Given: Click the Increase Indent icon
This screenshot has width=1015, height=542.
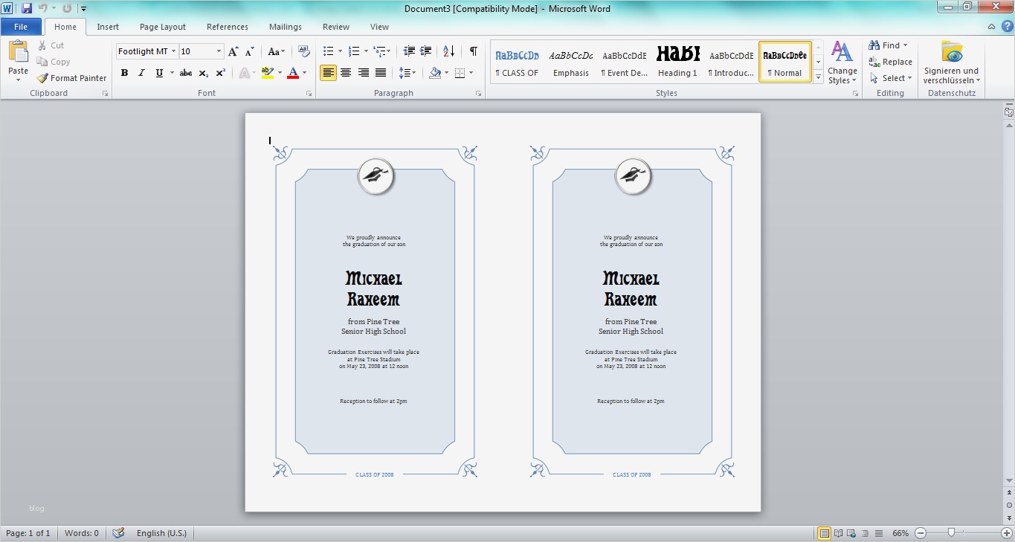Looking at the screenshot, I should click(426, 51).
